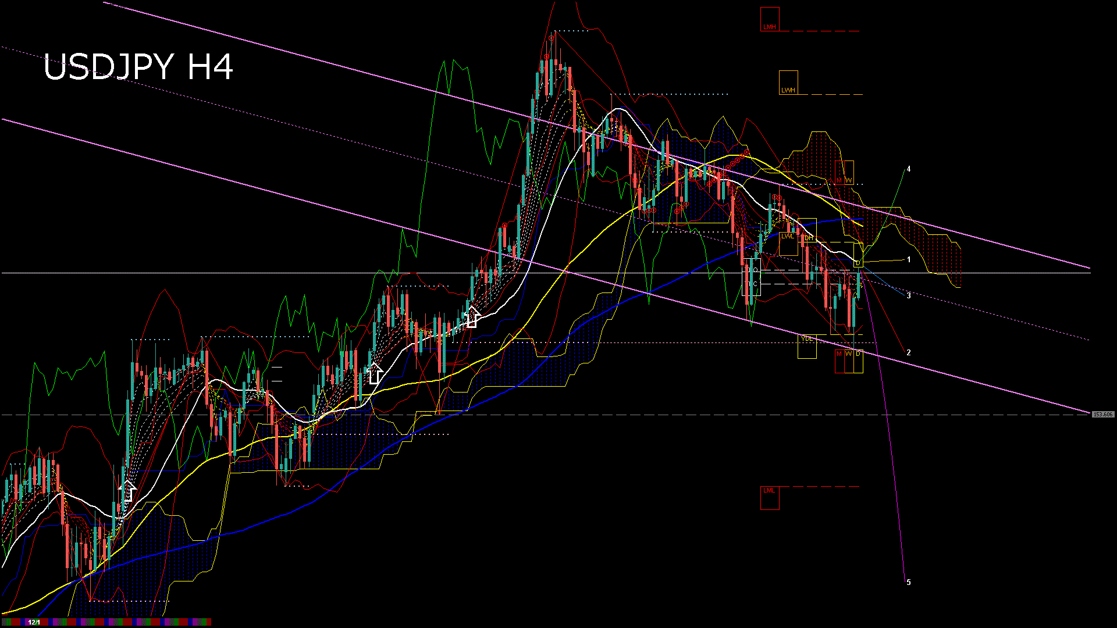Click projection endpoint labeled 3
Viewport: 1117px width, 628px height.
(x=909, y=295)
